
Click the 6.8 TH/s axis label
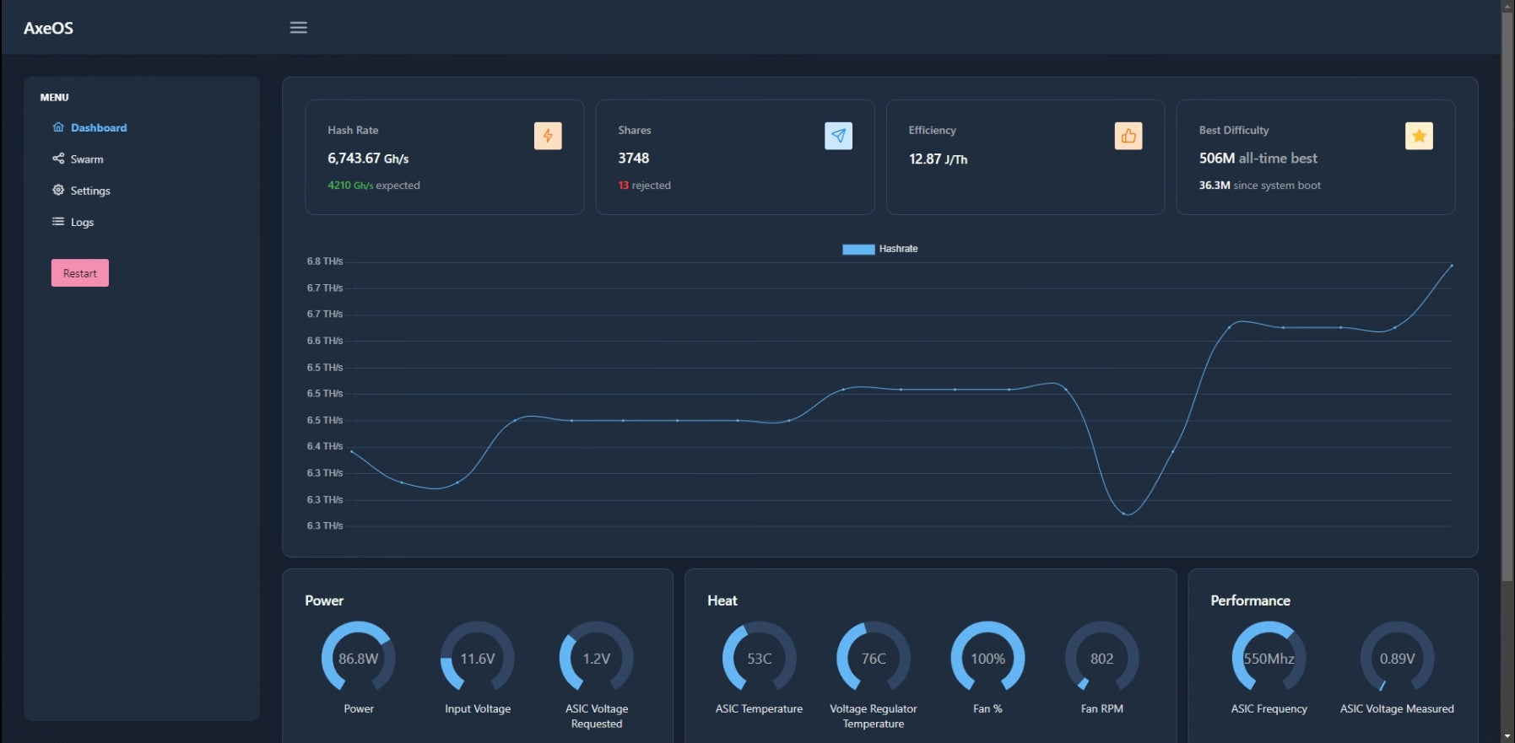coord(325,261)
